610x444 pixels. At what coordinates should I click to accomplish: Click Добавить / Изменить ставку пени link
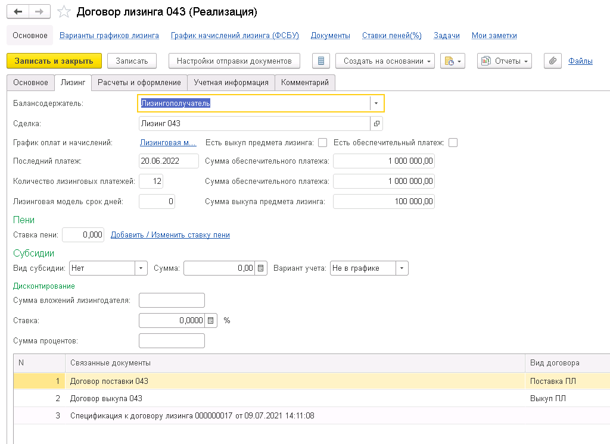click(x=170, y=235)
